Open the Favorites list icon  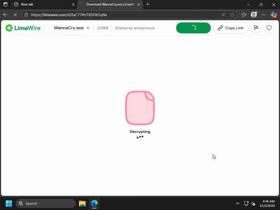(244, 15)
